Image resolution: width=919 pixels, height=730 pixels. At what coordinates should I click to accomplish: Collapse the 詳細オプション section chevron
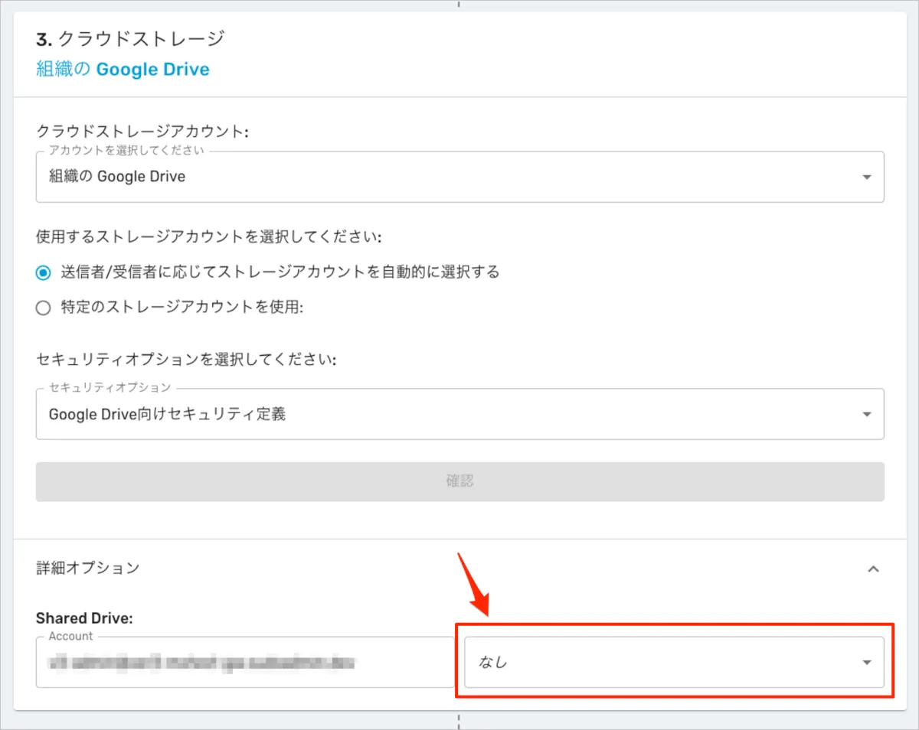[873, 569]
